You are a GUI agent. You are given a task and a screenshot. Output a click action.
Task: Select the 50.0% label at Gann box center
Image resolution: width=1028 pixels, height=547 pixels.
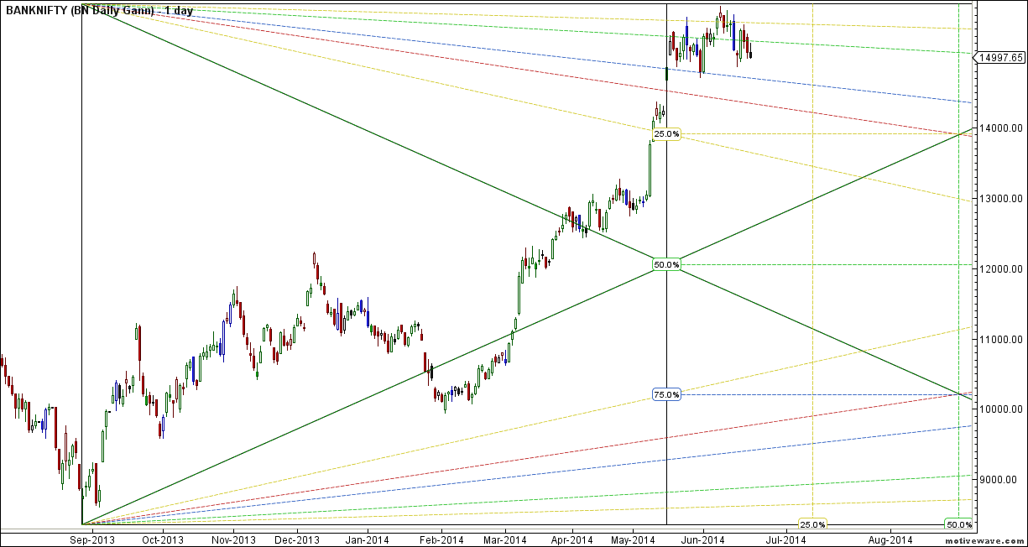click(666, 265)
